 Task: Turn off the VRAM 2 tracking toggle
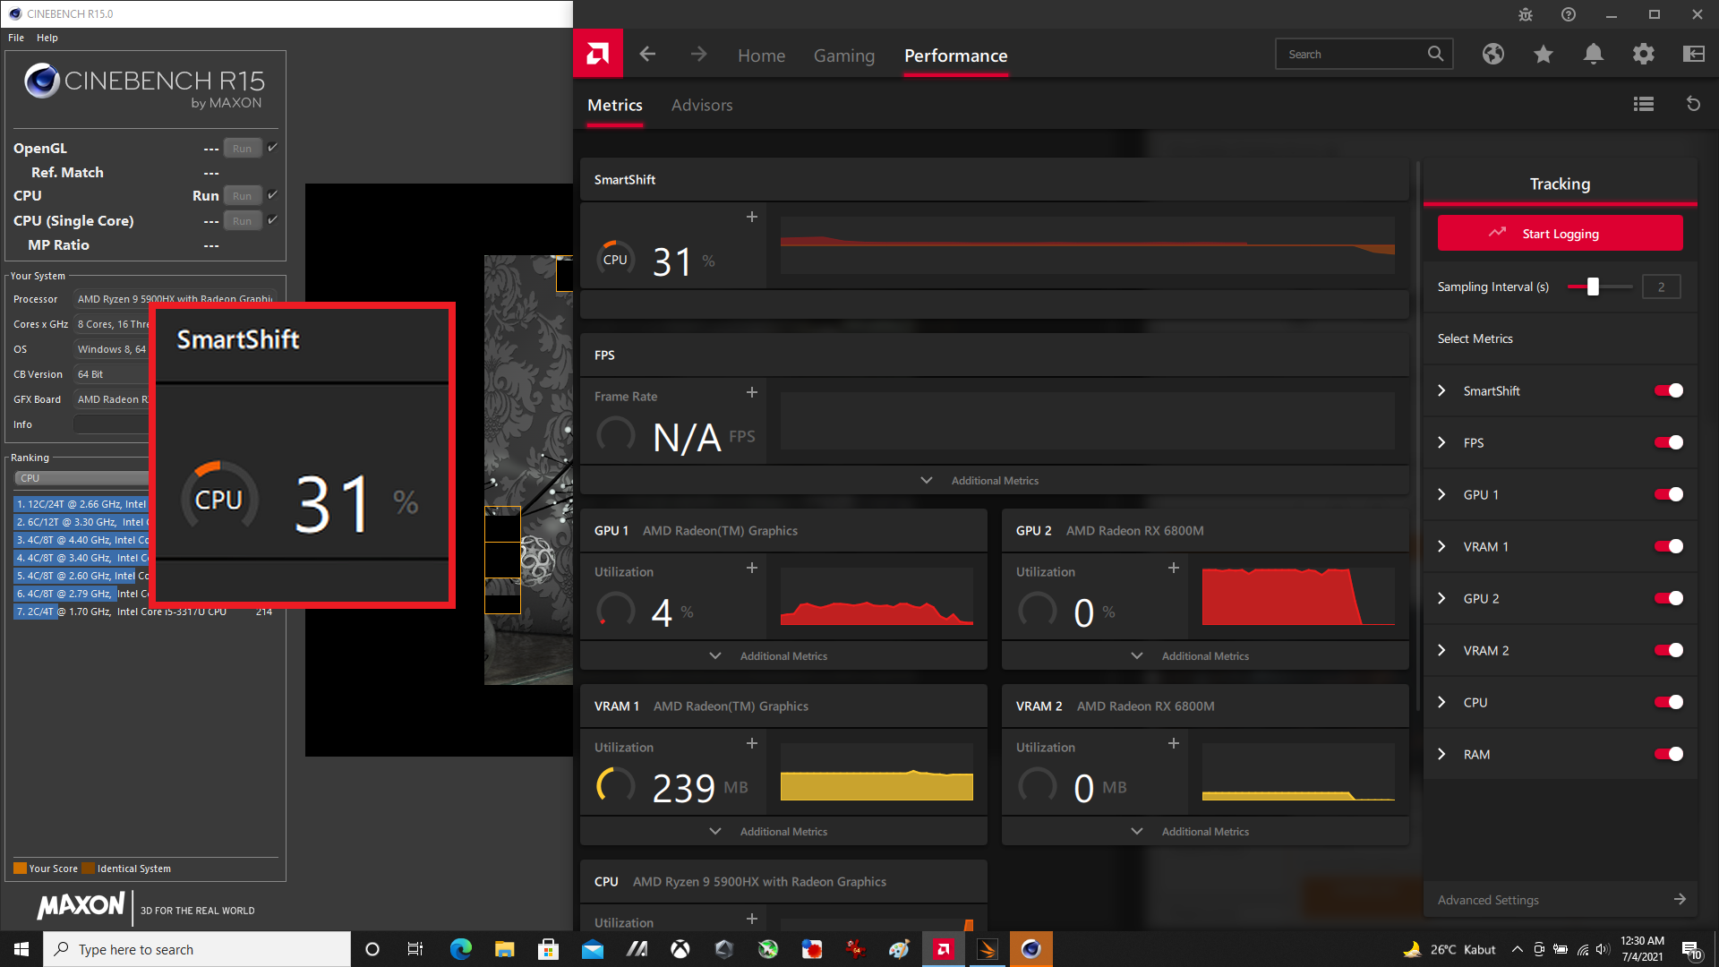[1668, 650]
